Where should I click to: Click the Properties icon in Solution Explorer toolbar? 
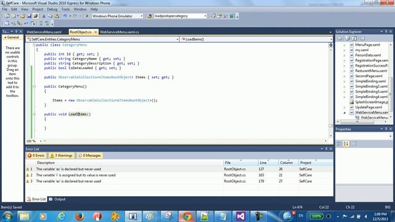pyautogui.click(x=340, y=38)
